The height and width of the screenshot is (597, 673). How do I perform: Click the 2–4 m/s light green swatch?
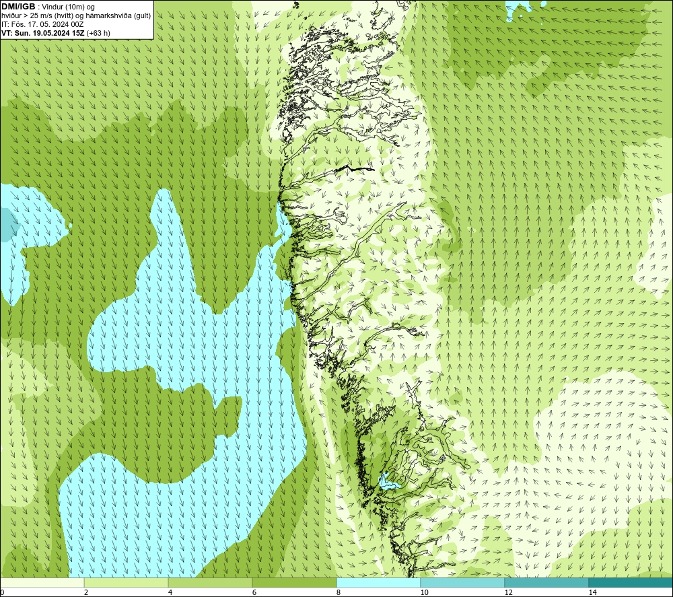pyautogui.click(x=127, y=582)
